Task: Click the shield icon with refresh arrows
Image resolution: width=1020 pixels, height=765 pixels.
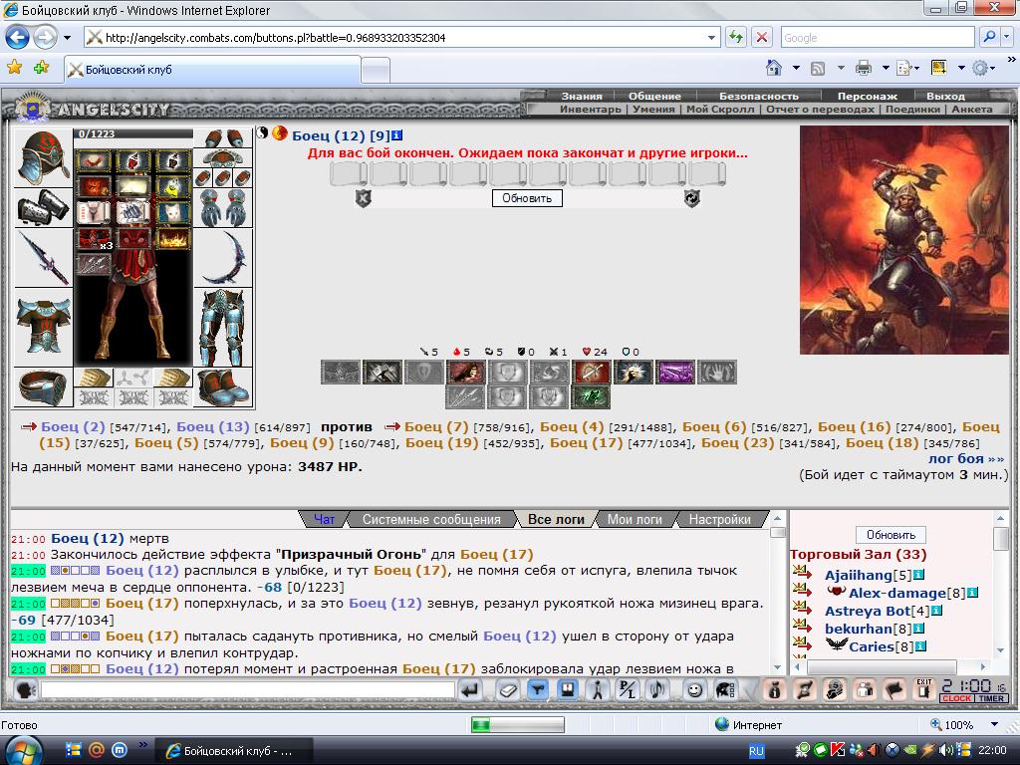Action: tap(691, 198)
